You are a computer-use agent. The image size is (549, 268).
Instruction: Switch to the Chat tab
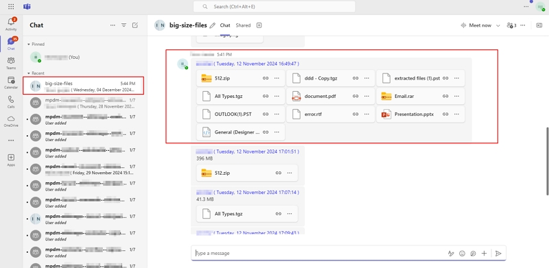tap(225, 25)
